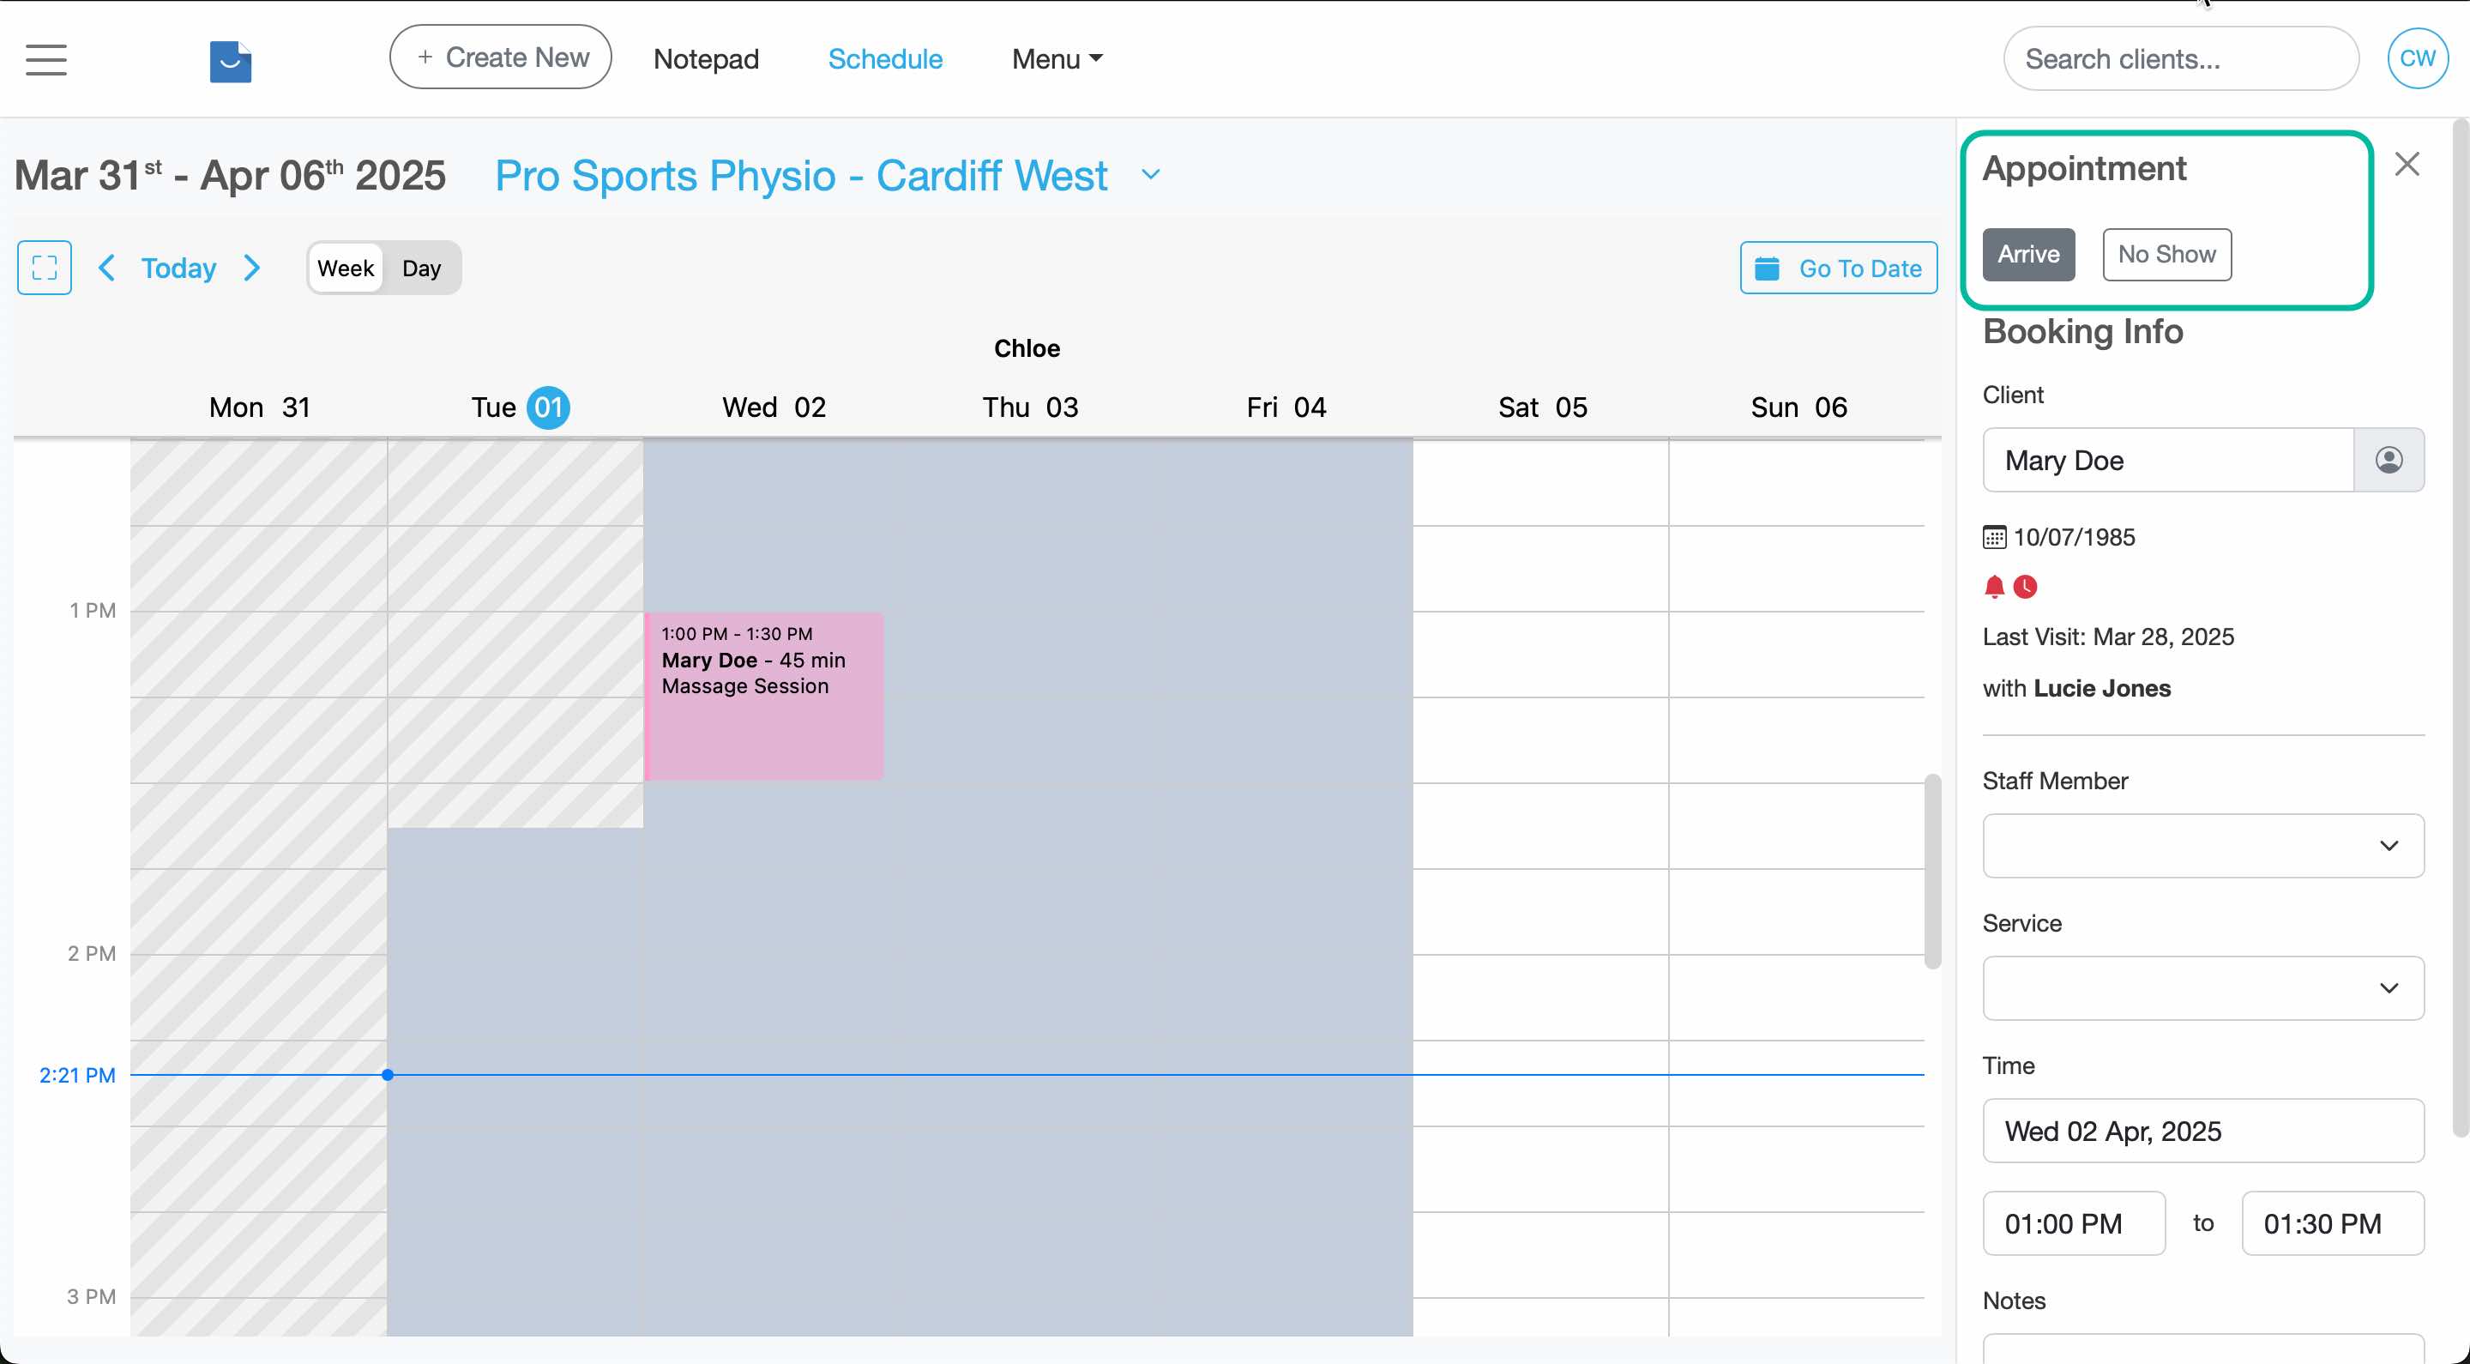Image resolution: width=2470 pixels, height=1364 pixels.
Task: Click the red bell alert icon
Action: [1994, 587]
